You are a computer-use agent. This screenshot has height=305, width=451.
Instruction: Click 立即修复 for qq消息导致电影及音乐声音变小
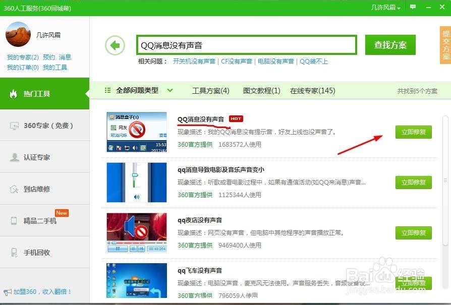[413, 182]
